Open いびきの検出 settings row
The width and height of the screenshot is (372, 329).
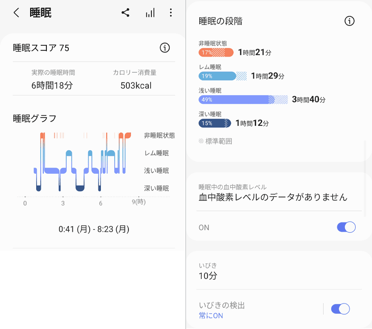point(260,310)
